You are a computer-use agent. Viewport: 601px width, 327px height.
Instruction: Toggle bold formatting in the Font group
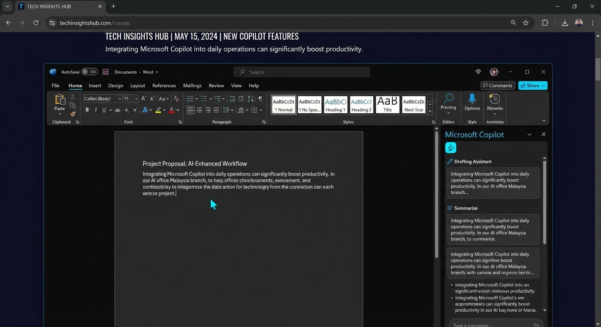87,109
